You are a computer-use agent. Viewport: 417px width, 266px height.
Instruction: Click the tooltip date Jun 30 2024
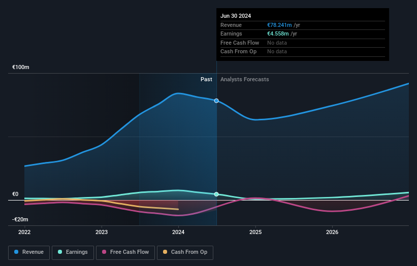tap(236, 16)
